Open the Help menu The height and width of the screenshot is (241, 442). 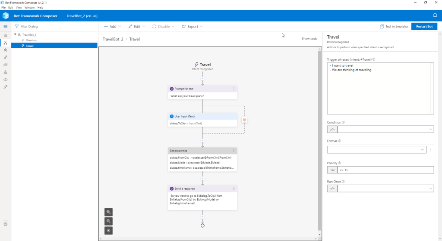coord(40,8)
